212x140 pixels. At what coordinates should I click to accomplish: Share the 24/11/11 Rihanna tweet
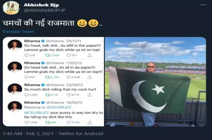[x=90, y=55]
